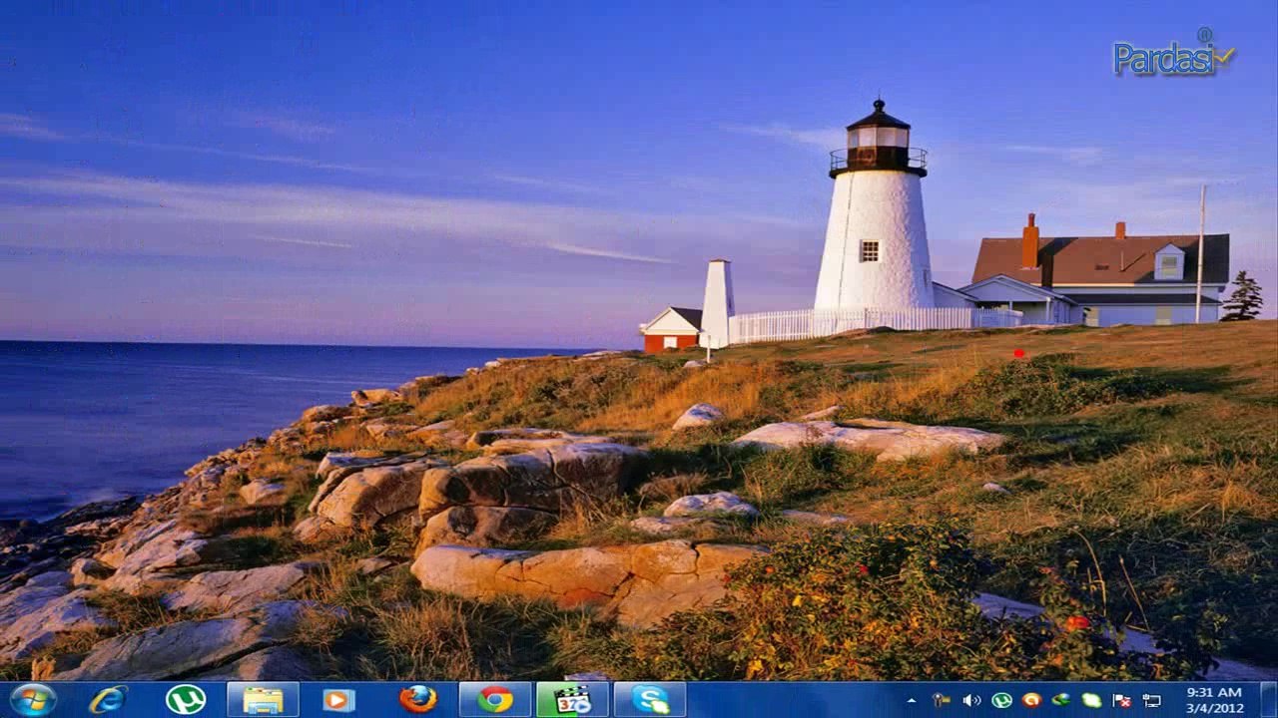1278x718 pixels.
Task: Open Mozilla Firefox from the taskbar
Action: (418, 699)
